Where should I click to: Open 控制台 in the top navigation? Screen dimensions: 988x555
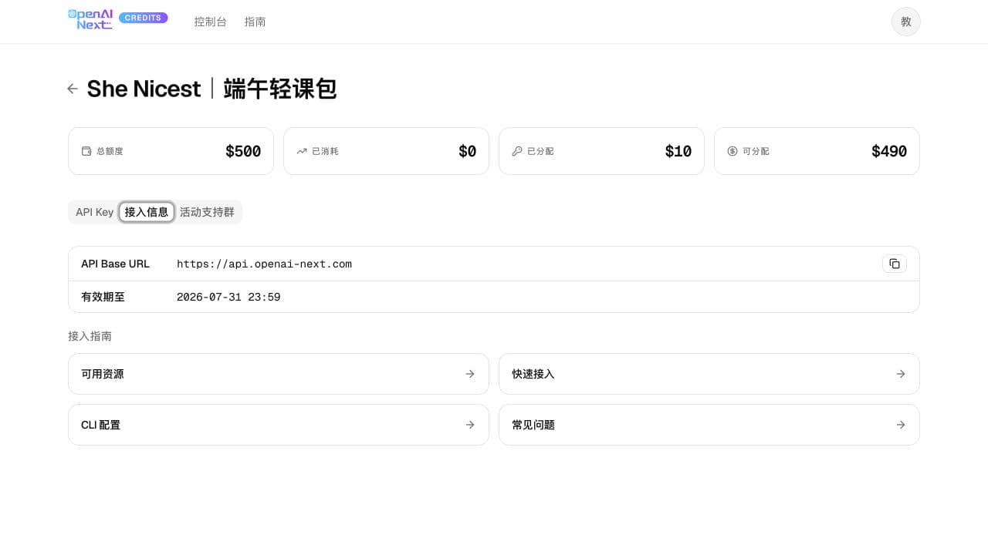211,22
